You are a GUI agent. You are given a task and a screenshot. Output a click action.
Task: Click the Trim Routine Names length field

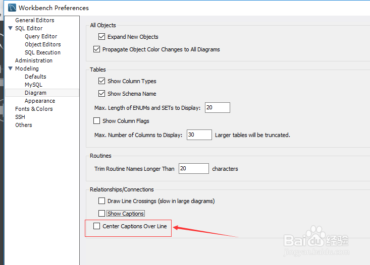[193, 168]
